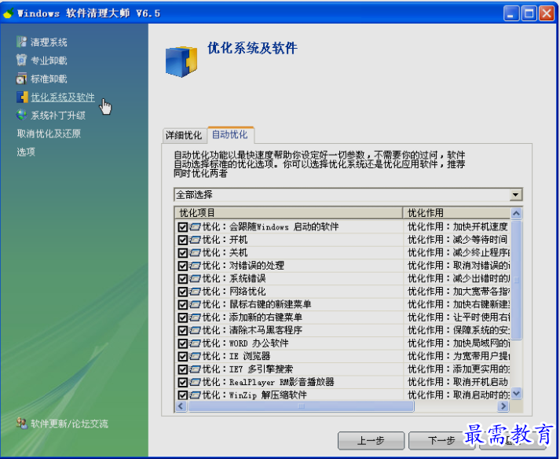
Task: Click the horizontal scroll right arrow
Action: click(503, 406)
